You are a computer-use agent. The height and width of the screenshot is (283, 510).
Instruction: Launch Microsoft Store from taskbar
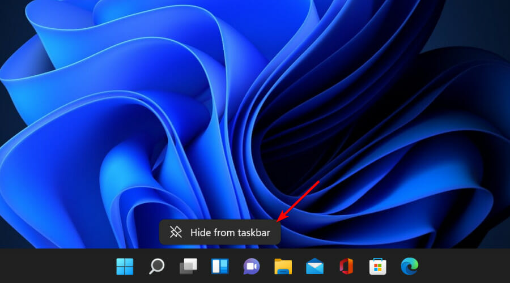coord(377,267)
